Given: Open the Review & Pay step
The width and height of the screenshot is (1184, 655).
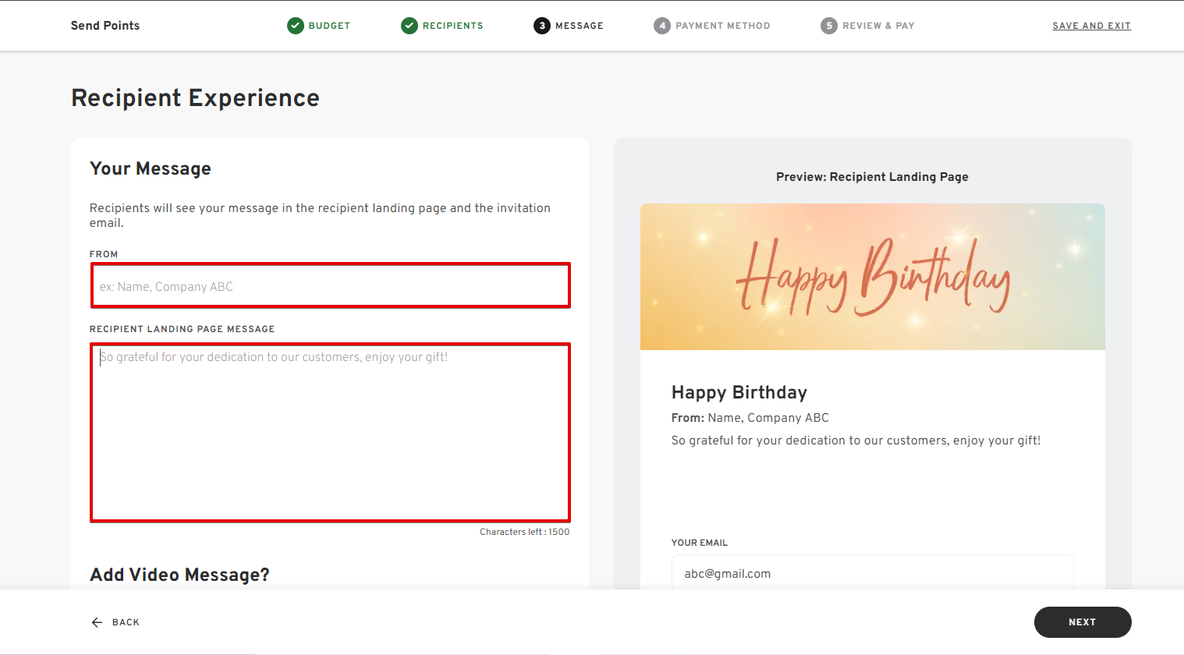Looking at the screenshot, I should click(878, 26).
